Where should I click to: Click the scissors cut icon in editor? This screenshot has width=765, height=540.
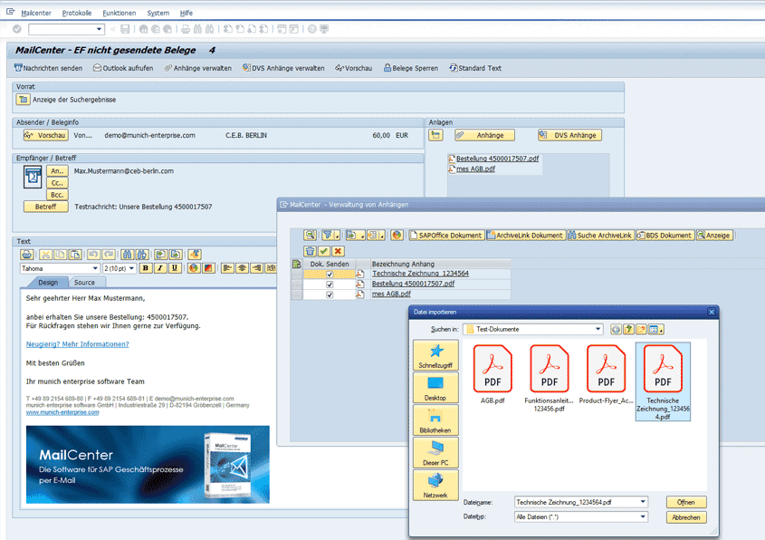pos(47,255)
